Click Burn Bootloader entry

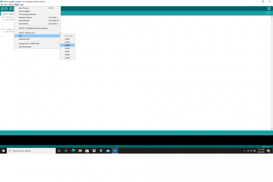(37, 47)
